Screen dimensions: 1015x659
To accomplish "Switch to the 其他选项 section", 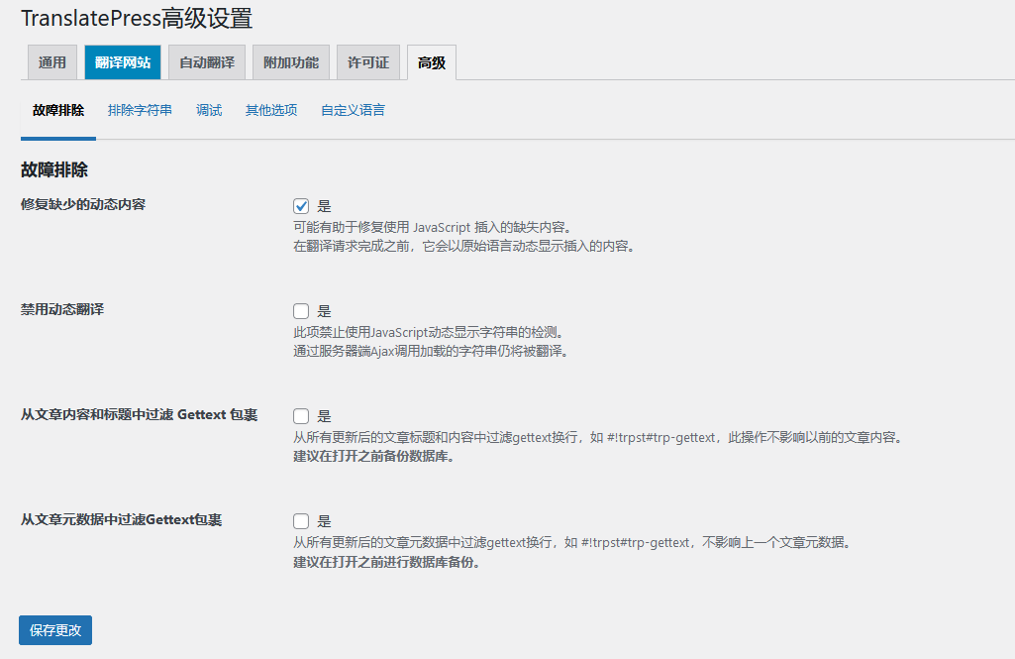I will (x=269, y=111).
